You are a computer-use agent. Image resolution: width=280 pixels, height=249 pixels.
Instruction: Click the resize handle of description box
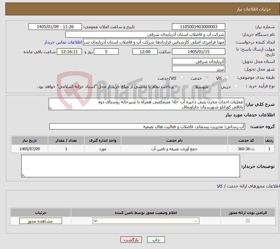[x=51, y=108]
